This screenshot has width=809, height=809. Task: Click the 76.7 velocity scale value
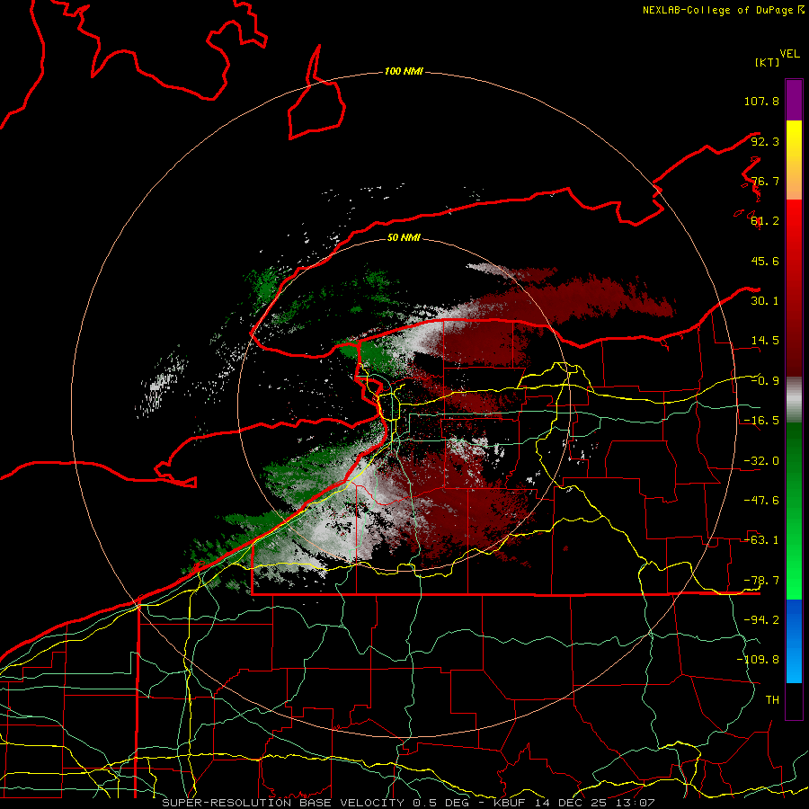(765, 181)
